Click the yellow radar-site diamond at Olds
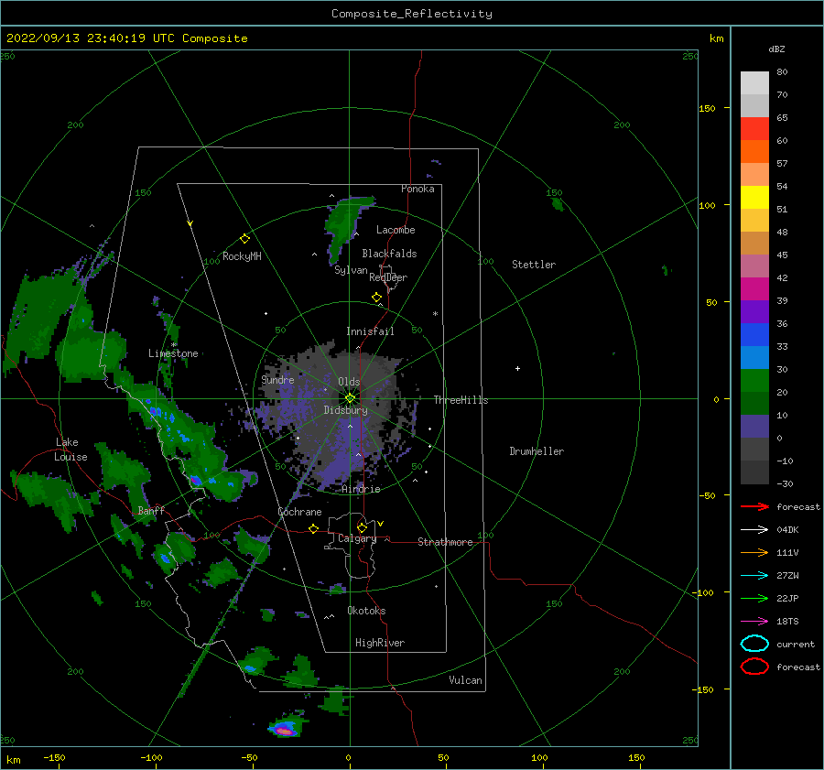824x770 pixels. click(x=350, y=398)
